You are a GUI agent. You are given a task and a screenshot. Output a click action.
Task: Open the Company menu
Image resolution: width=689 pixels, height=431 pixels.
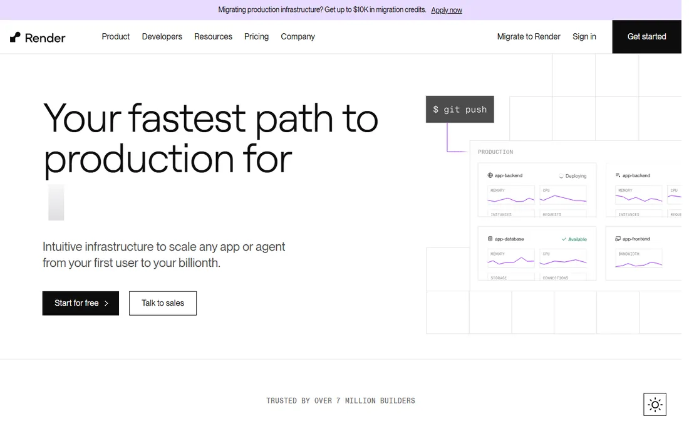(x=298, y=36)
